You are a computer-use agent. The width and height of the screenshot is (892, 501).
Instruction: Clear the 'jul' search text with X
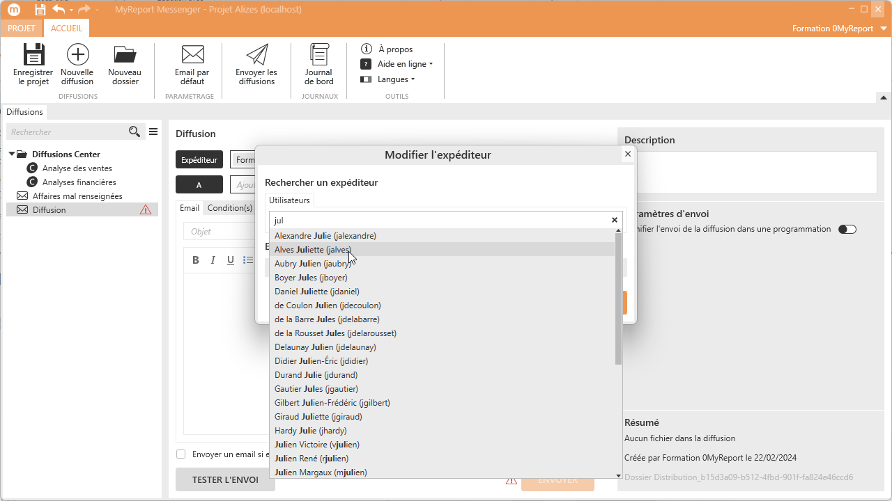click(615, 221)
